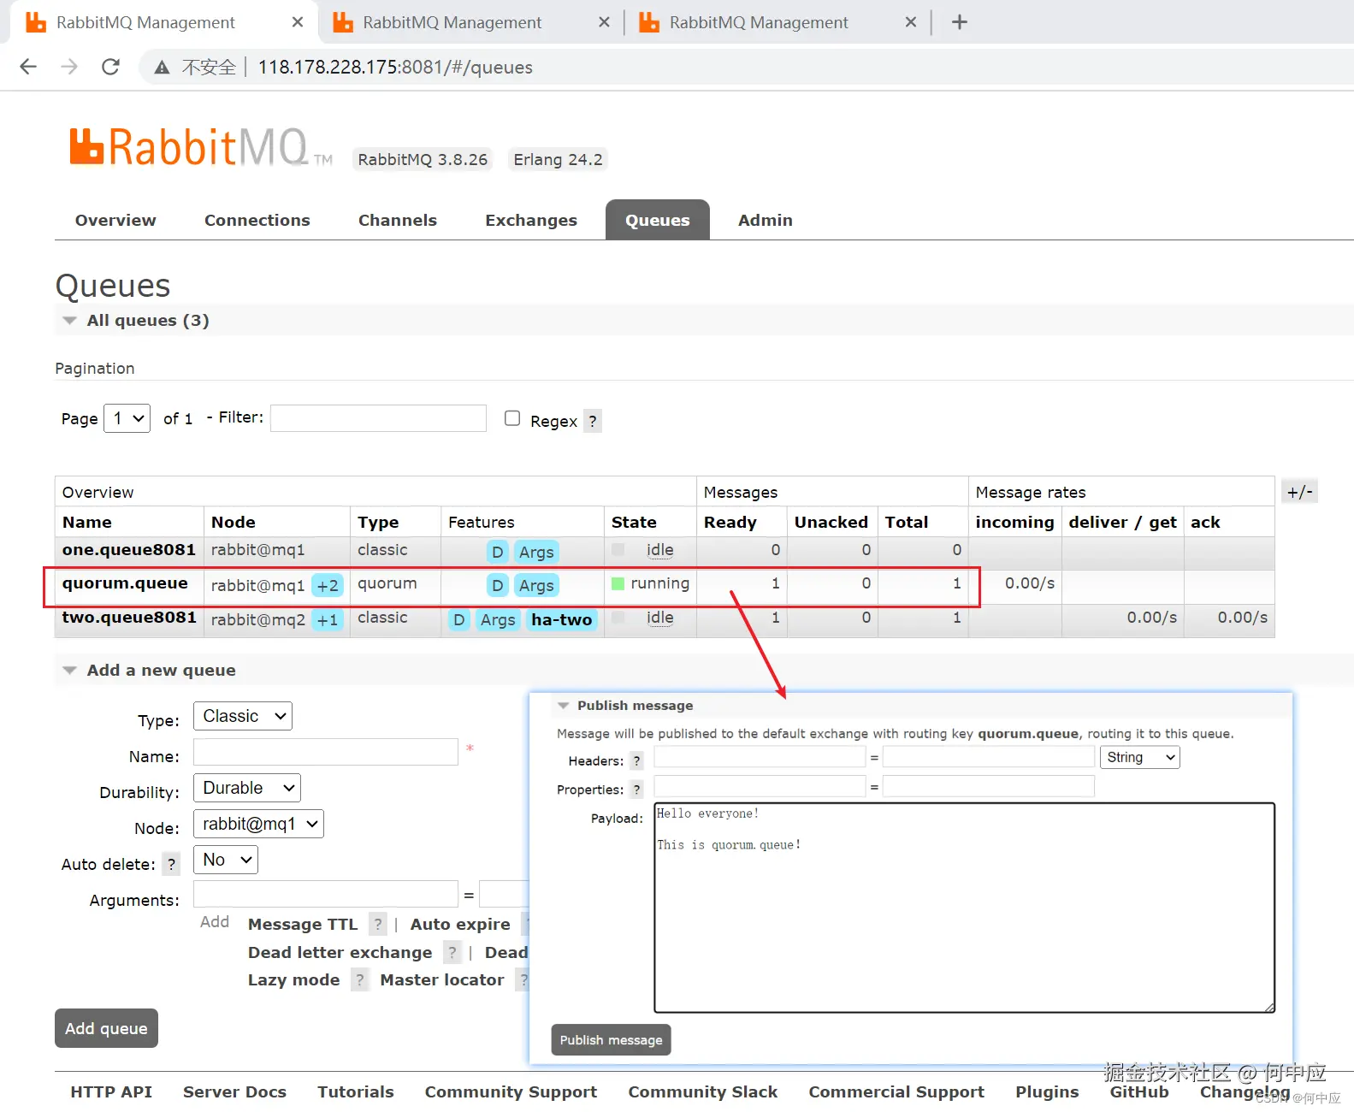This screenshot has height=1112, width=1354.
Task: Open the Auto delete dropdown showing No
Action: [x=226, y=860]
